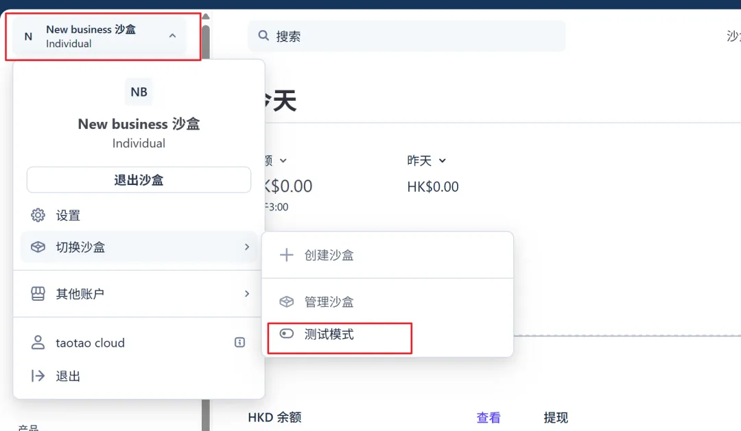
Task: Click the sandbox cube icon beside 切换沙盒
Action: click(x=38, y=247)
